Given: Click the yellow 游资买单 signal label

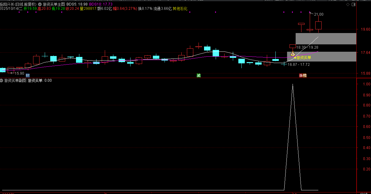Looking at the screenshot, I should click(304, 58).
